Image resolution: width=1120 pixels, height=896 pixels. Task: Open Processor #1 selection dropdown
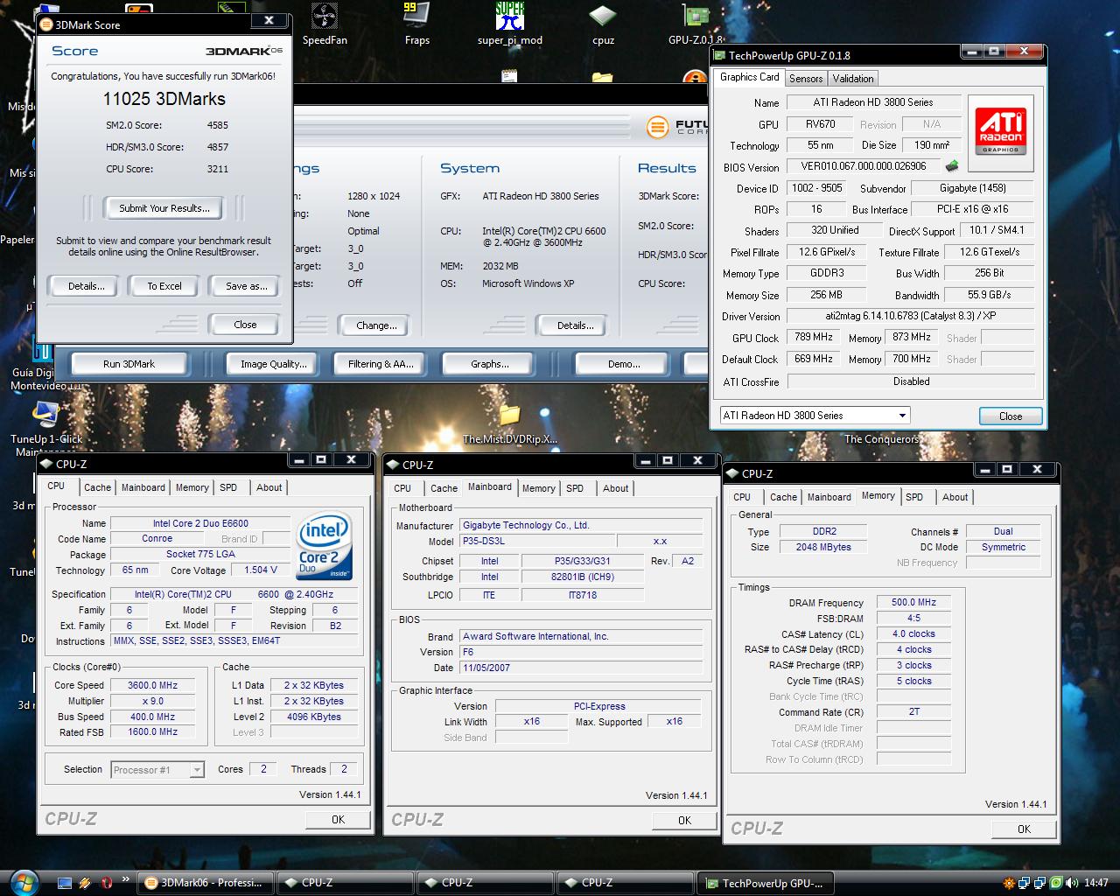tap(158, 770)
